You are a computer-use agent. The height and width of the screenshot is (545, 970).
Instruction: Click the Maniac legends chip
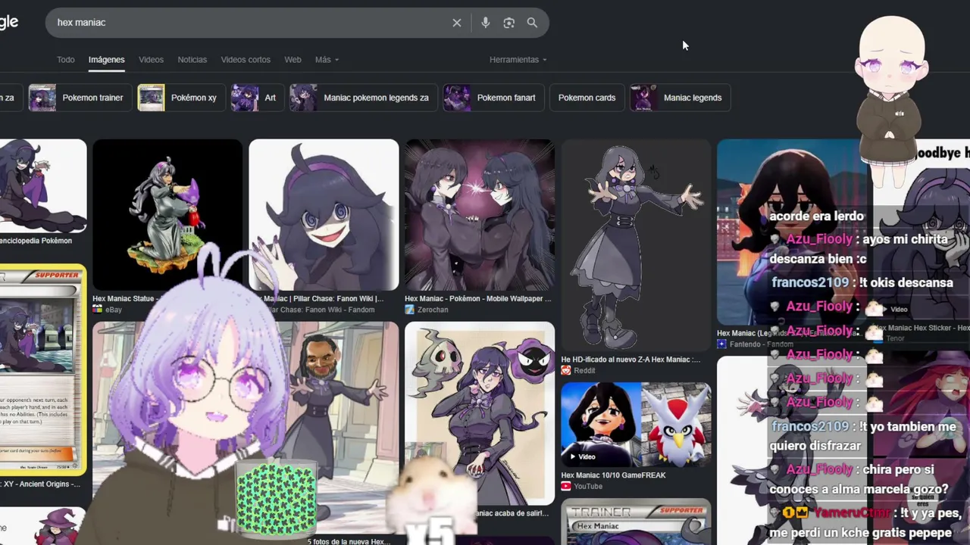(680, 98)
